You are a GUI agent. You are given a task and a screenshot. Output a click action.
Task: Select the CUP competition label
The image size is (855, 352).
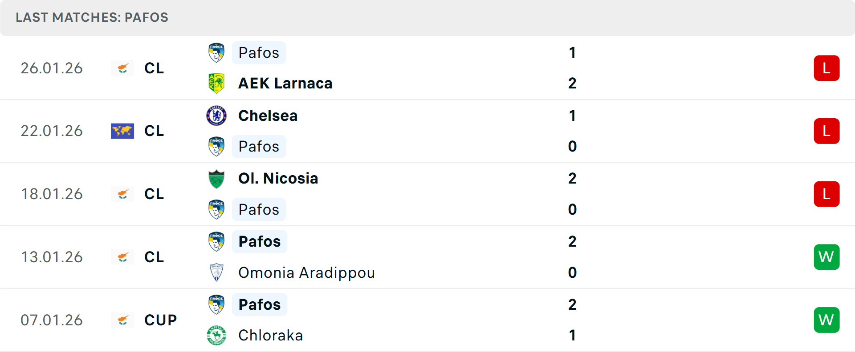pos(160,320)
